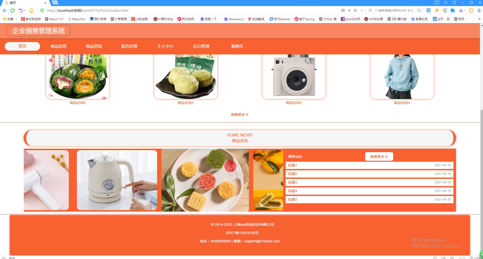Viewport: 483px width, 259px height.
Task: Click the 查看更多 link under the products
Action: 240,115
